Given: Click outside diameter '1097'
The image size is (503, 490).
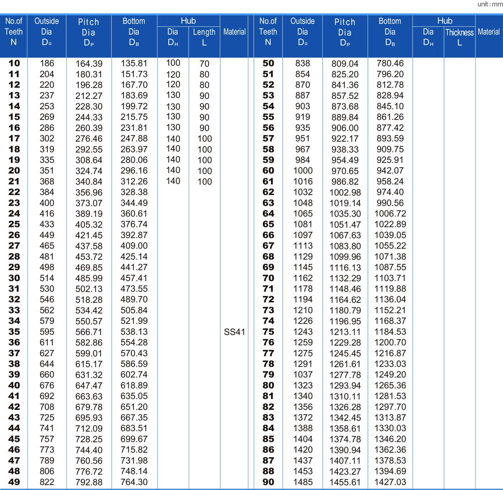Looking at the screenshot, I should click(x=303, y=235).
